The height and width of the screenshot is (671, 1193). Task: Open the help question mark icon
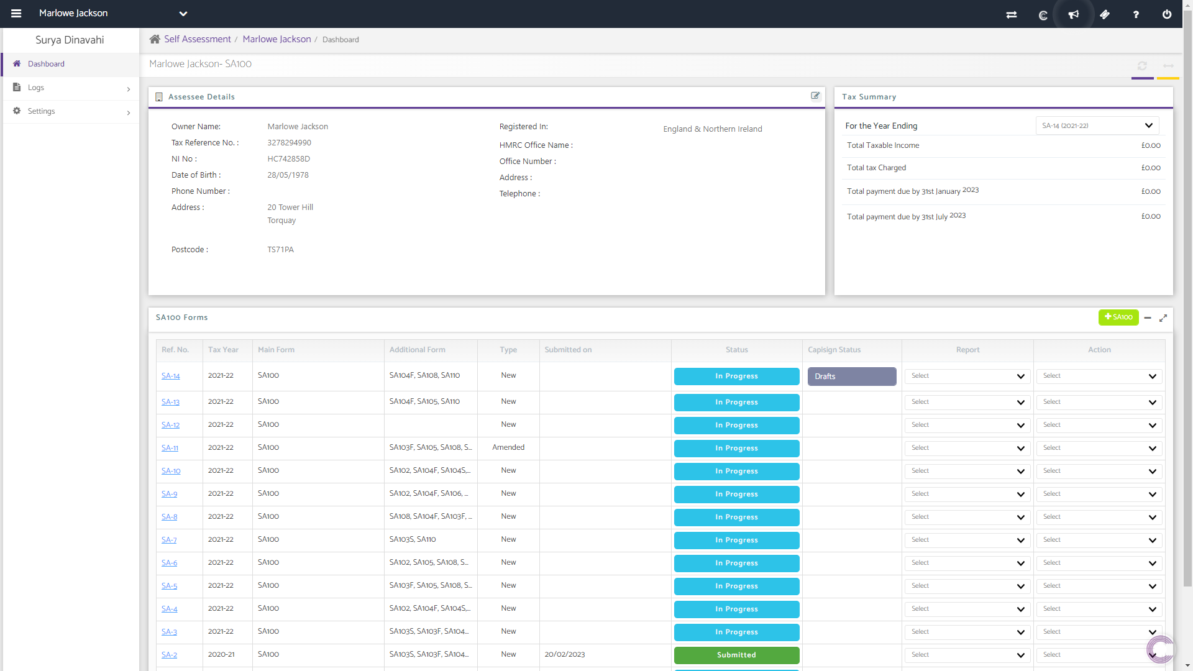click(1136, 14)
